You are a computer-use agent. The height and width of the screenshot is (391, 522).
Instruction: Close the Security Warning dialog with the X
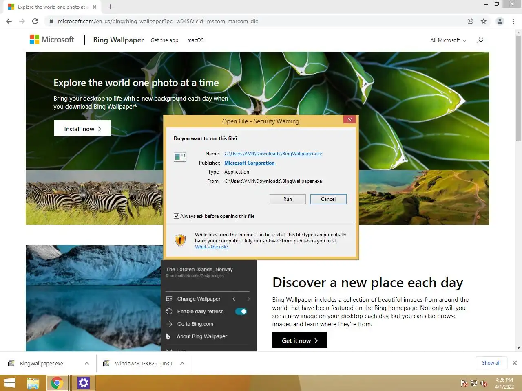coord(349,119)
